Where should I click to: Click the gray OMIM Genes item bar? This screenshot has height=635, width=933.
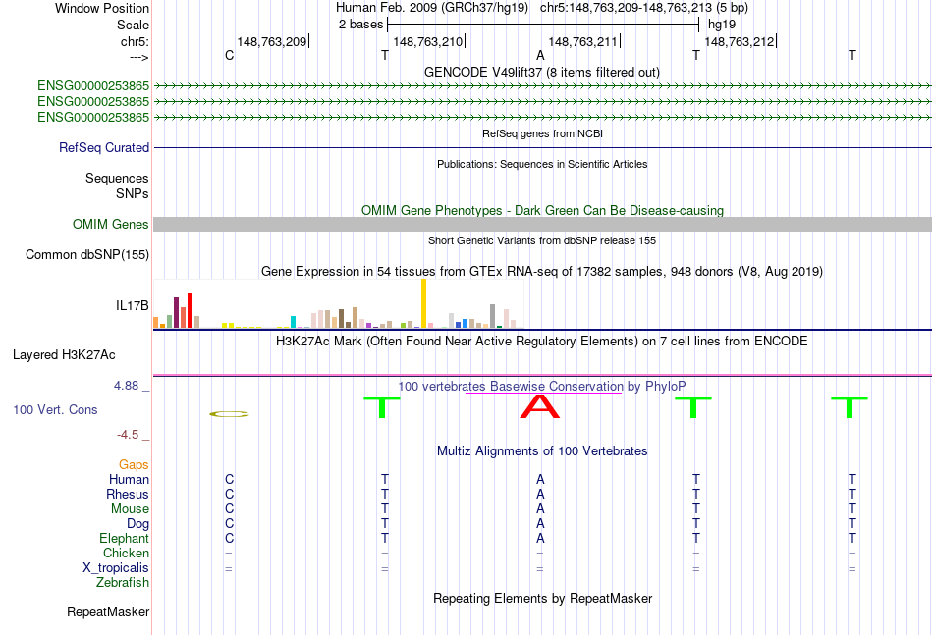(x=542, y=224)
